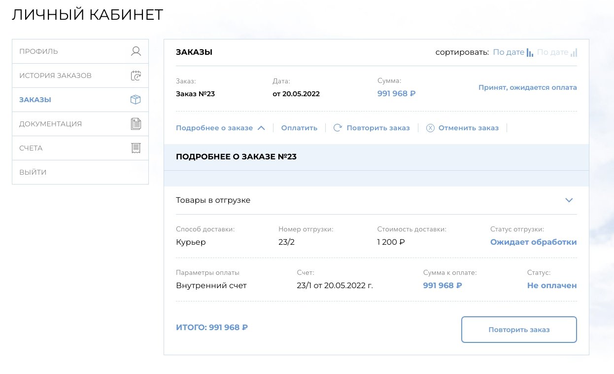This screenshot has height=374, width=614.
Task: Click the order history clock icon
Action: pyautogui.click(x=136, y=75)
